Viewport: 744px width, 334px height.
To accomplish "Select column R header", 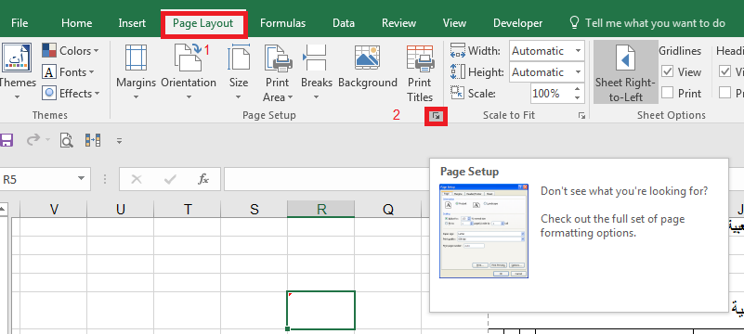I will click(321, 209).
